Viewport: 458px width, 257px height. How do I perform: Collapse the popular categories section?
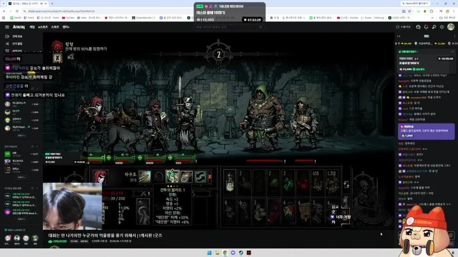(37, 147)
